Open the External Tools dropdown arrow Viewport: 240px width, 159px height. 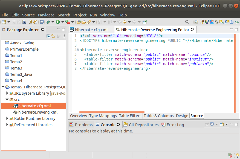(x=73, y=22)
